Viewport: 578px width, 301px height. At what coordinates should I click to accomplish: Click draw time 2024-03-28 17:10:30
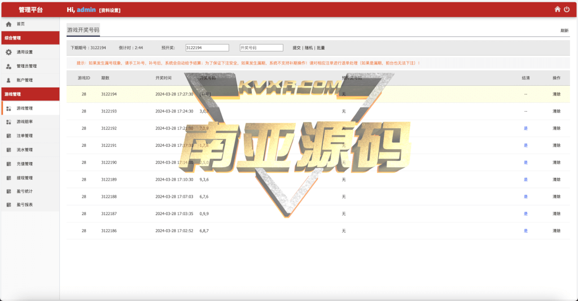coord(174,180)
